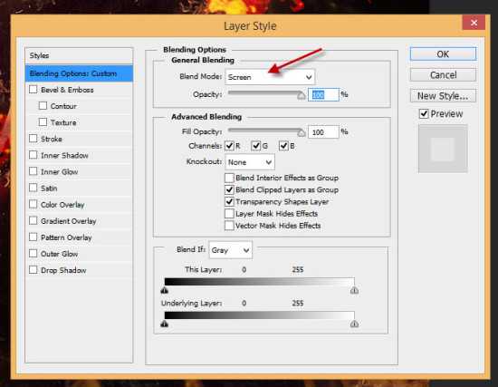Click This Layer black point slider triangle
The image size is (498, 387).
[164, 290]
